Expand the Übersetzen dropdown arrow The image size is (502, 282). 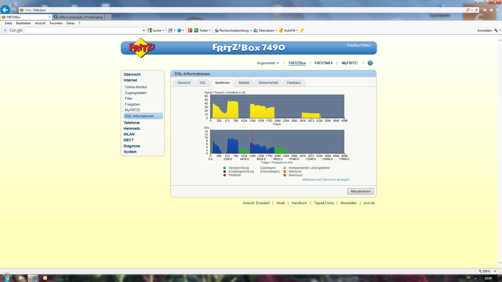276,31
